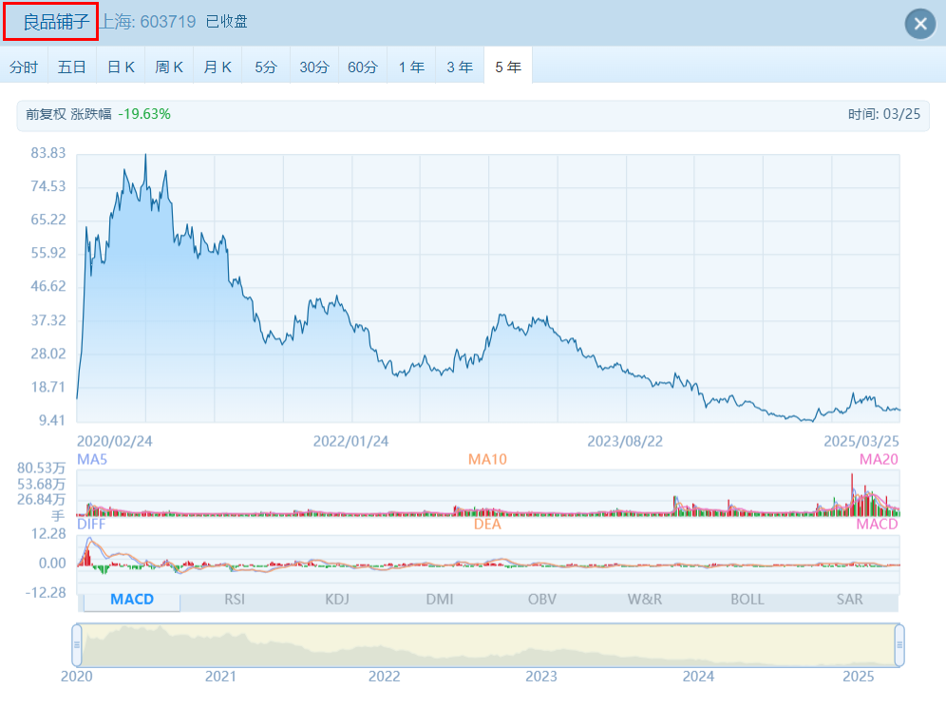This screenshot has height=708, width=946.
Task: Click the overview range navigator area
Action: [x=488, y=644]
